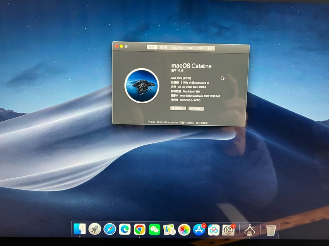The height and width of the screenshot is (246, 329).
Task: Click the Mac mini (2018) model text
Action: point(181,78)
